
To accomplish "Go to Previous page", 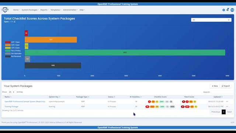I will click(216, 112).
